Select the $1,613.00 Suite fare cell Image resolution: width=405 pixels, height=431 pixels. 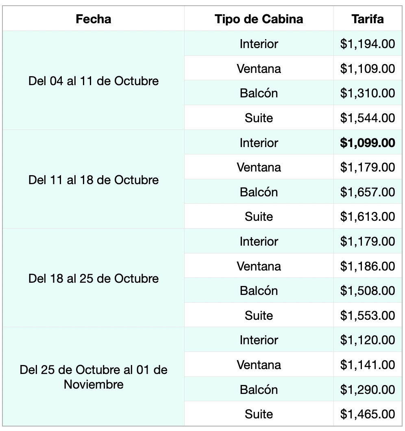[368, 216]
